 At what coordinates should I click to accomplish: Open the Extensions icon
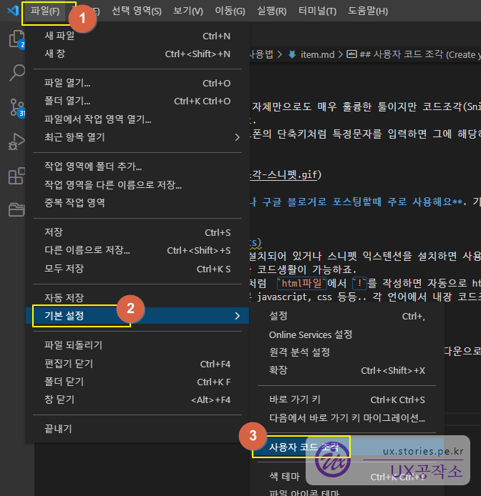(x=16, y=176)
